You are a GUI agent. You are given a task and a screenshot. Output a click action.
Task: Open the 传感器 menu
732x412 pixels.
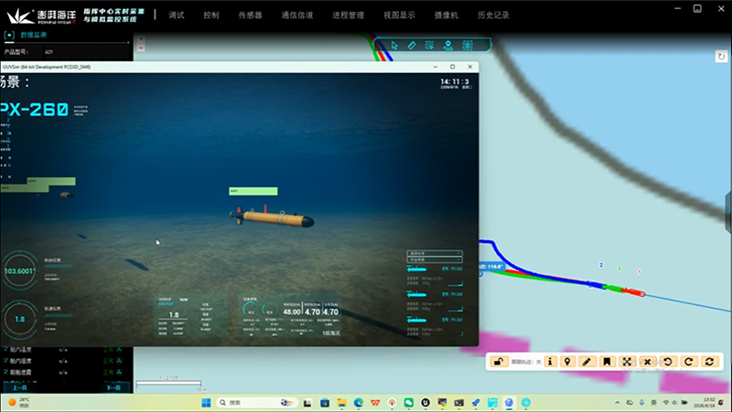pyautogui.click(x=250, y=16)
